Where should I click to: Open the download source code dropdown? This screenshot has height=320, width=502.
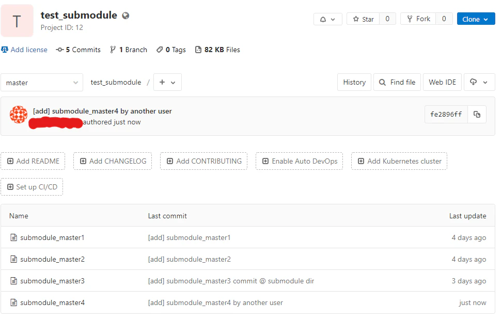[x=479, y=82]
